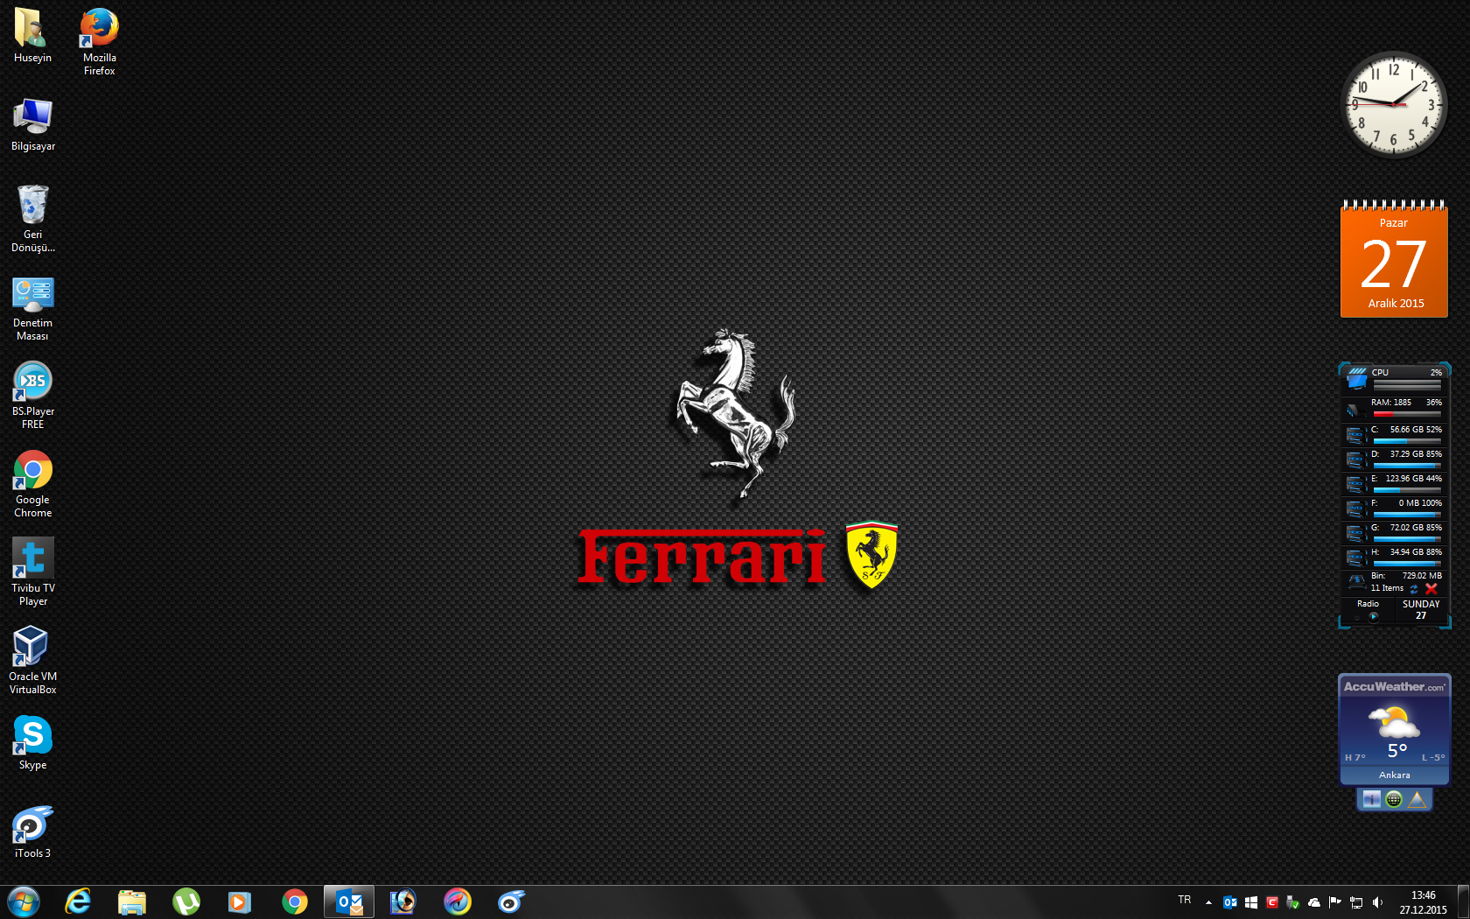Open the recycle Bin icon in gadget
The width and height of the screenshot is (1470, 919).
pos(1355,581)
